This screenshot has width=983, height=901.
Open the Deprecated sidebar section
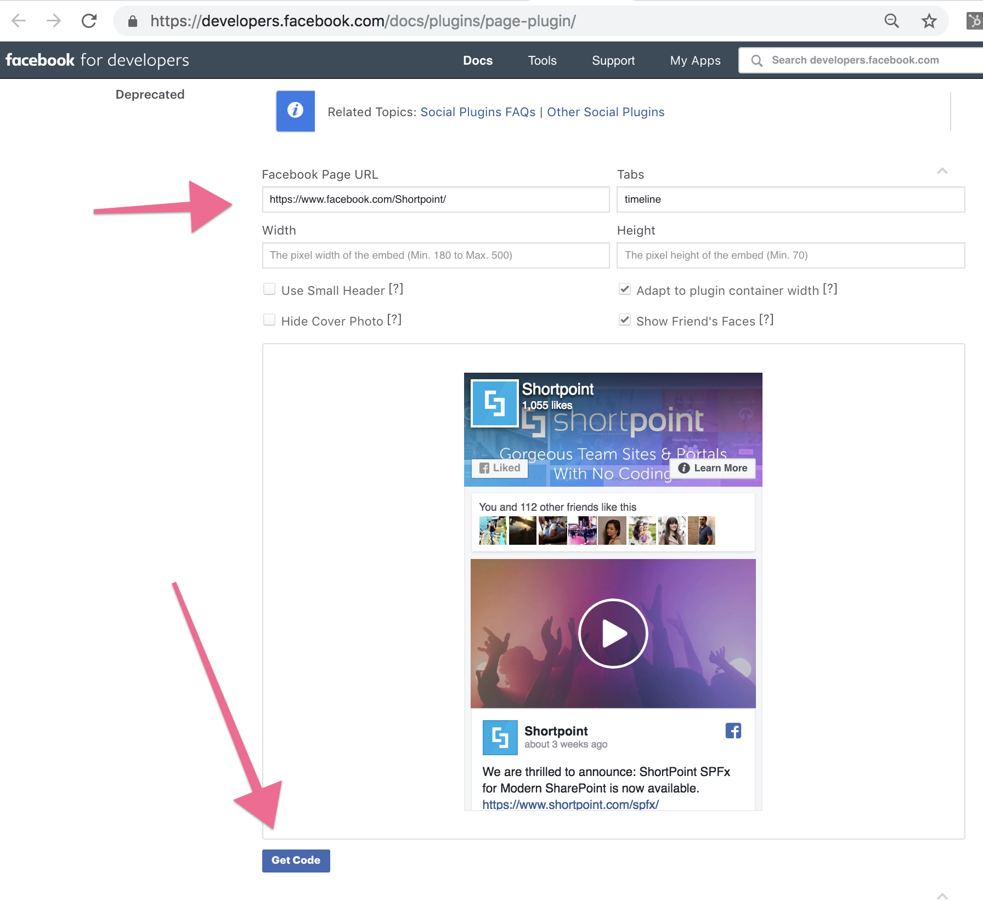[x=150, y=94]
